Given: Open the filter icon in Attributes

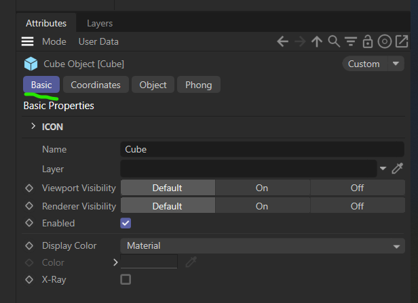Looking at the screenshot, I should [x=350, y=41].
